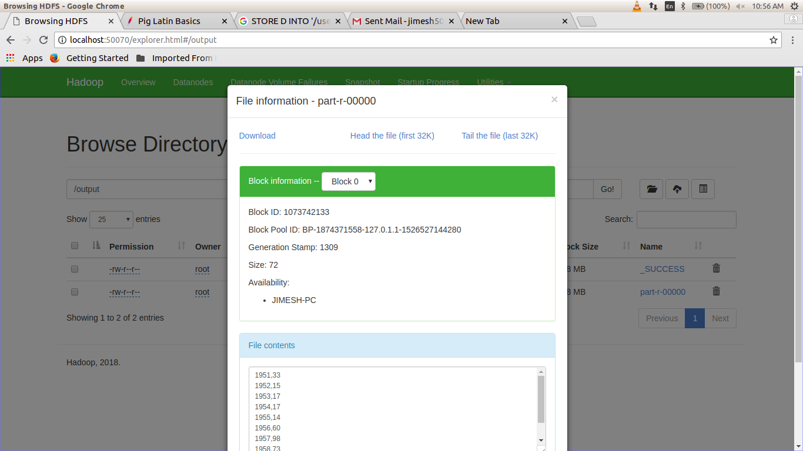Viewport: 803px width, 451px height.
Task: Open the Block 0 dropdown
Action: 349,181
